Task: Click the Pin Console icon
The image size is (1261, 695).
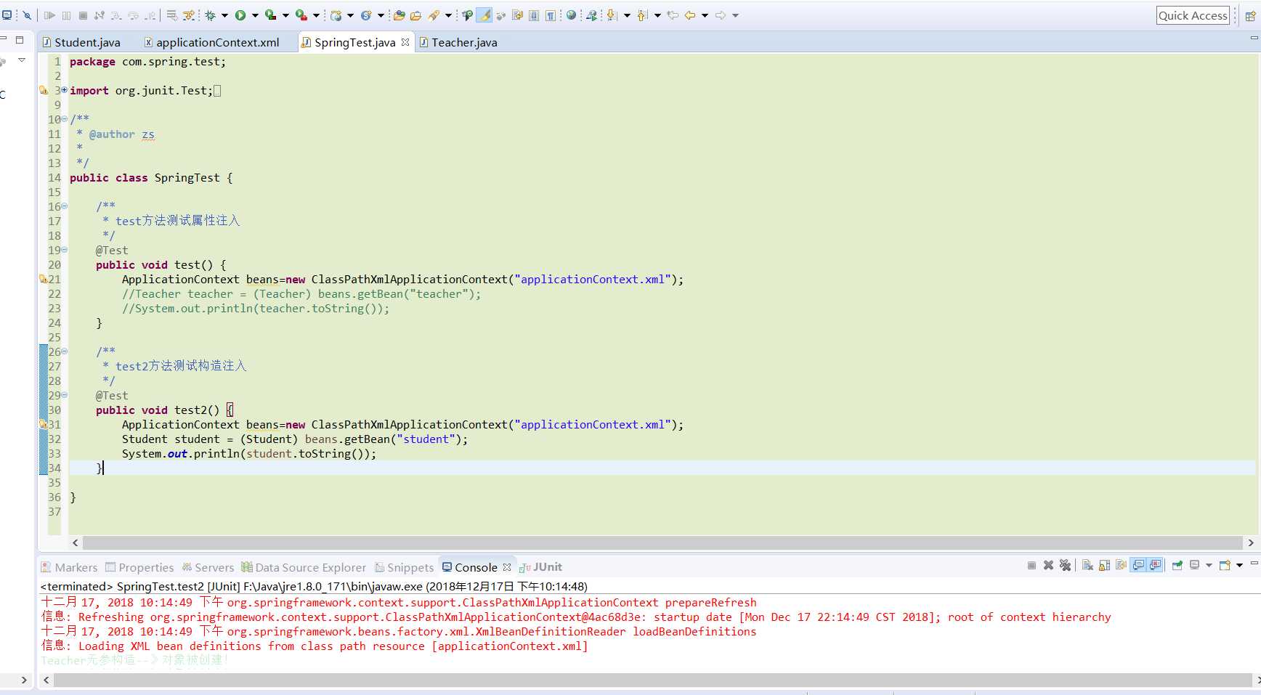Action: point(1177,565)
